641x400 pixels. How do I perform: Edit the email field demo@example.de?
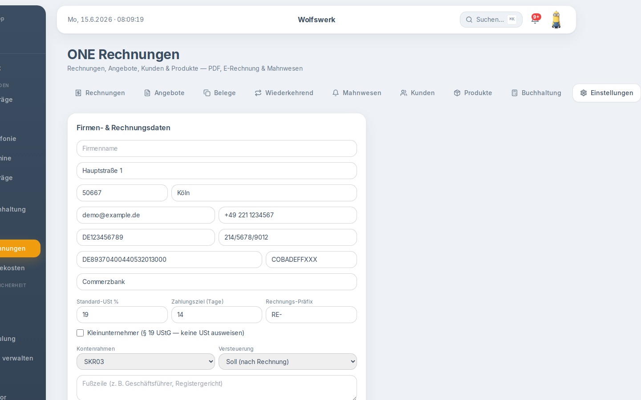point(146,215)
